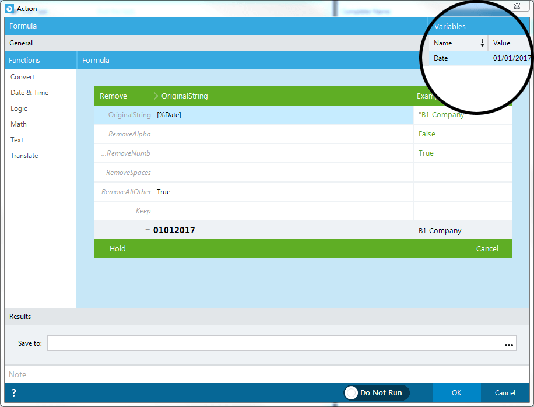Viewport: 534px width, 407px height.
Task: Click the RemoveSpaces input field
Action: [283, 173]
